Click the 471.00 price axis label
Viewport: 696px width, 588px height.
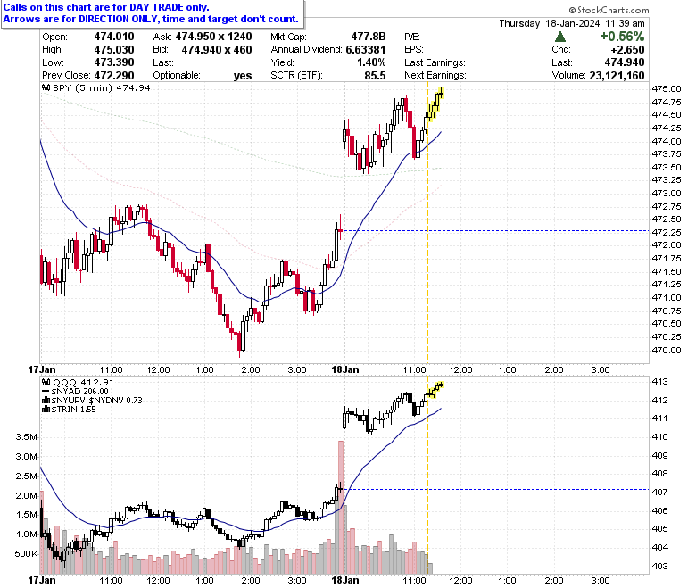point(667,298)
